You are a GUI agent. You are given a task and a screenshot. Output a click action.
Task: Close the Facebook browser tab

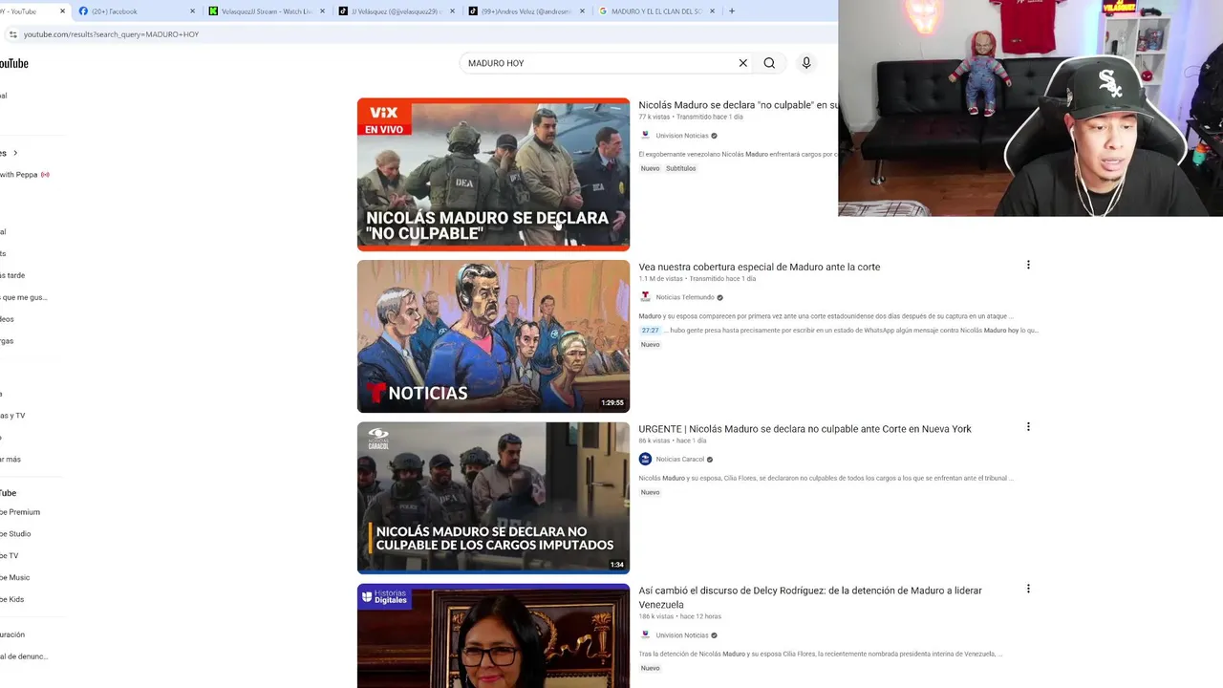coord(192,11)
